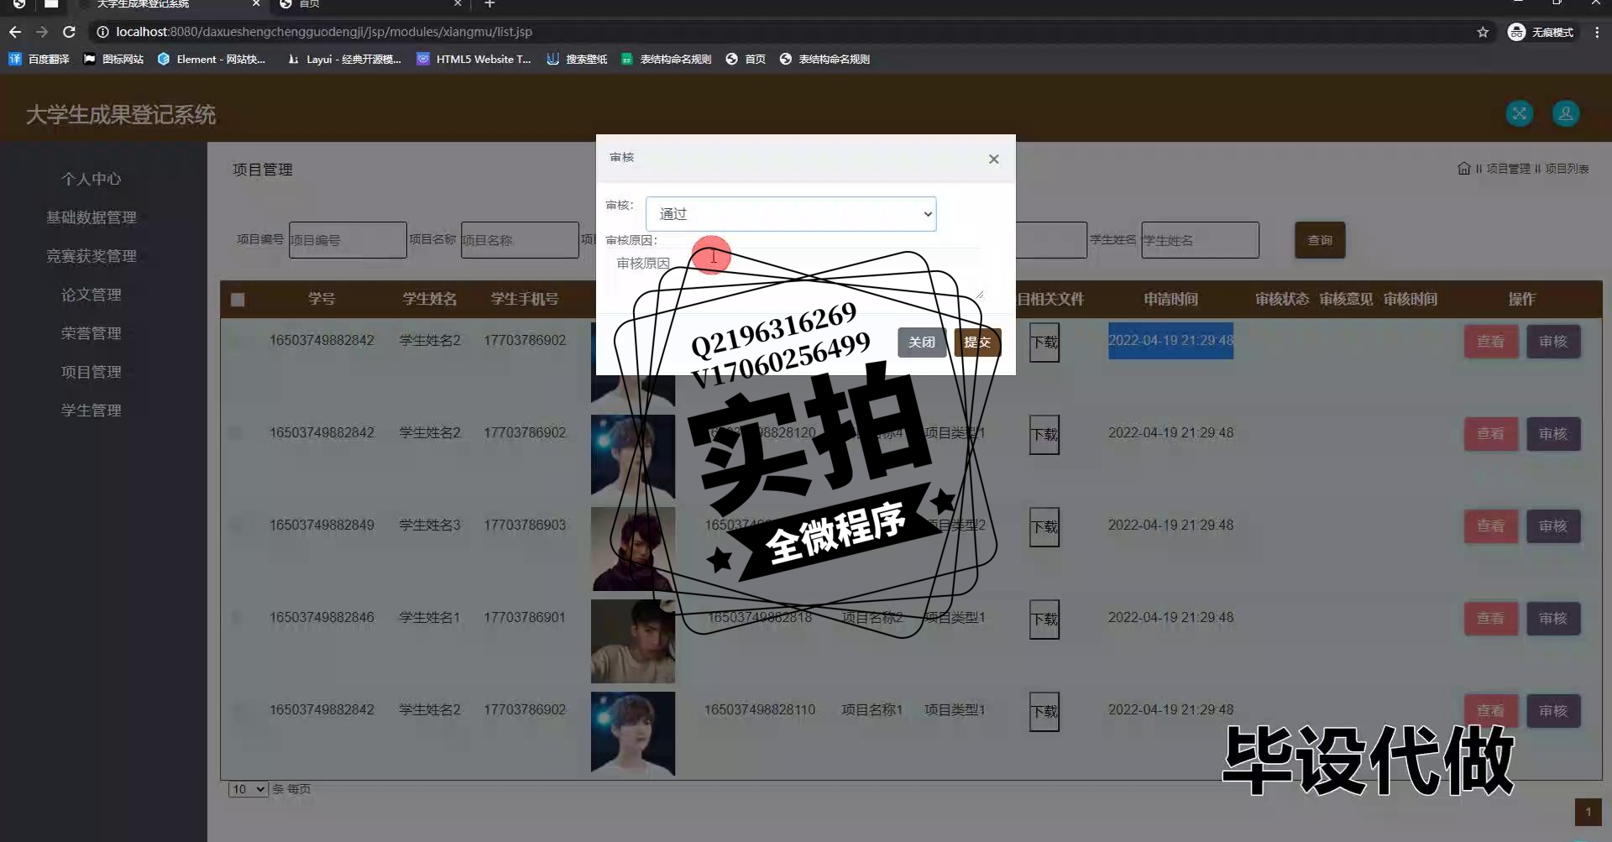Click student ID 16503749882846
This screenshot has width=1612, height=842.
[322, 617]
